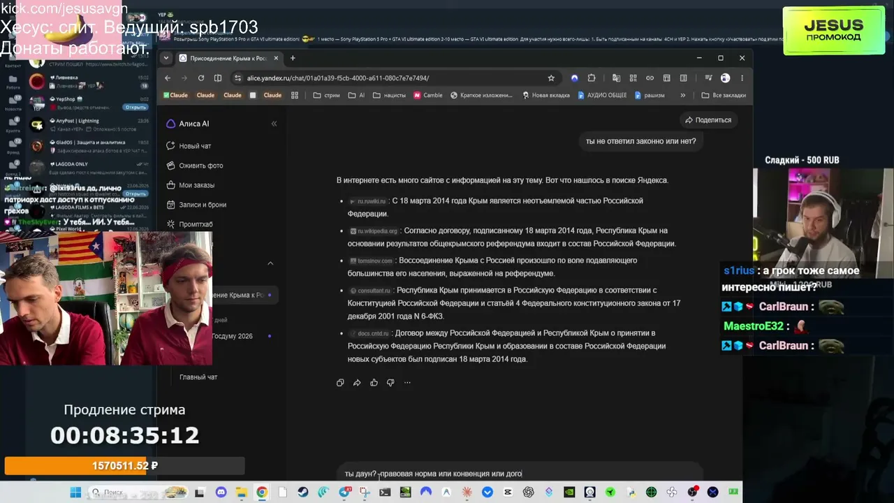Copy the Alice AI answer

[340, 383]
